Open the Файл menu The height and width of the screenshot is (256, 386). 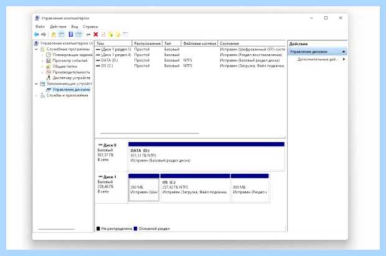click(x=40, y=27)
